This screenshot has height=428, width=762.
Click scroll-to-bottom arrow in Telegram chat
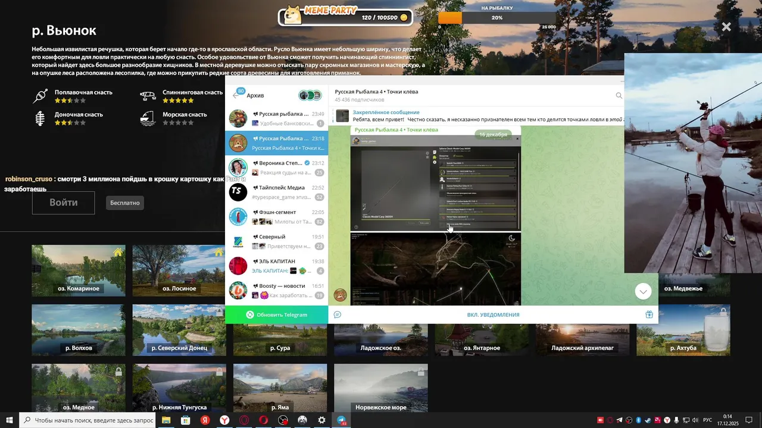[x=643, y=291]
